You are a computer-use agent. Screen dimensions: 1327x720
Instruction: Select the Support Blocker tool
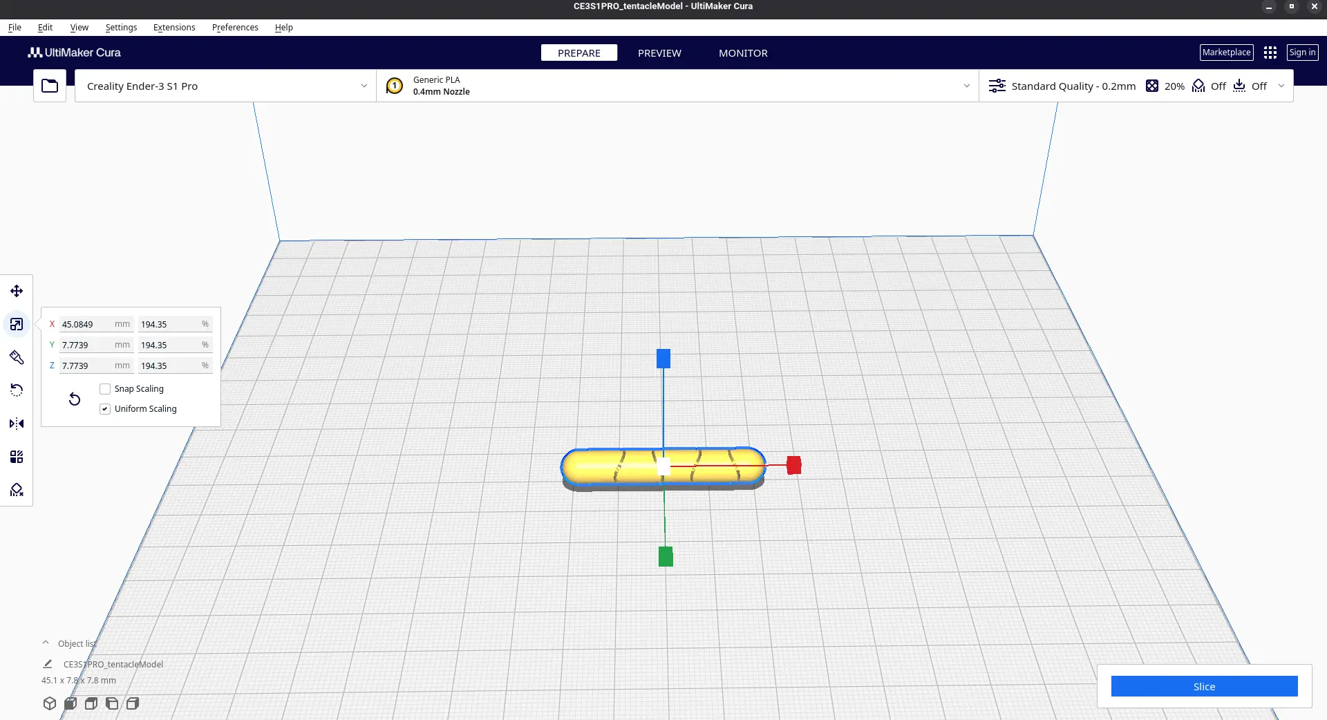[16, 489]
